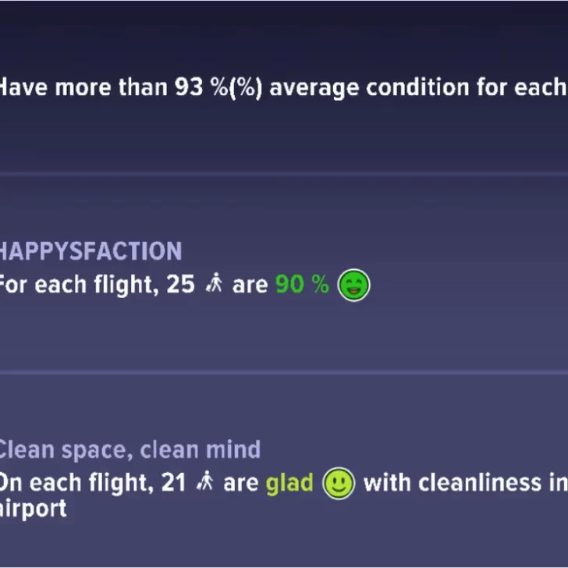Click the passenger icon after 21
Screen dimensions: 568x568
point(205,483)
